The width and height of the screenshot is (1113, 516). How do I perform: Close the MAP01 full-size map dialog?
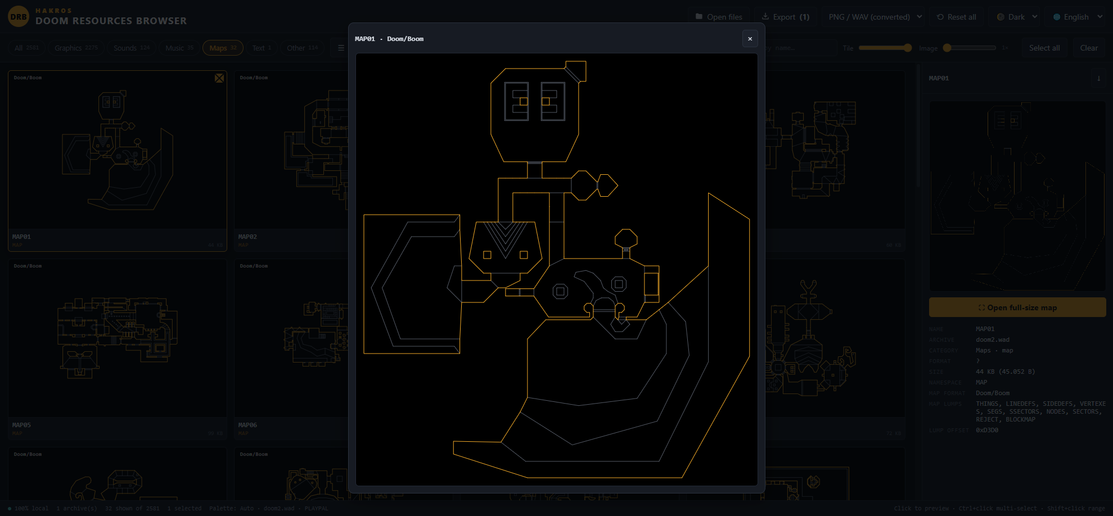point(750,39)
